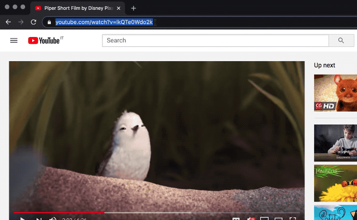This screenshot has height=220, width=357.
Task: Close the Piper Short Film tab
Action: click(x=119, y=8)
